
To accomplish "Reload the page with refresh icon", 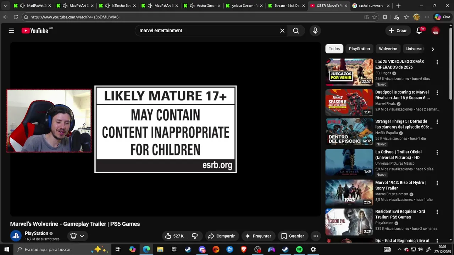I will [x=16, y=17].
